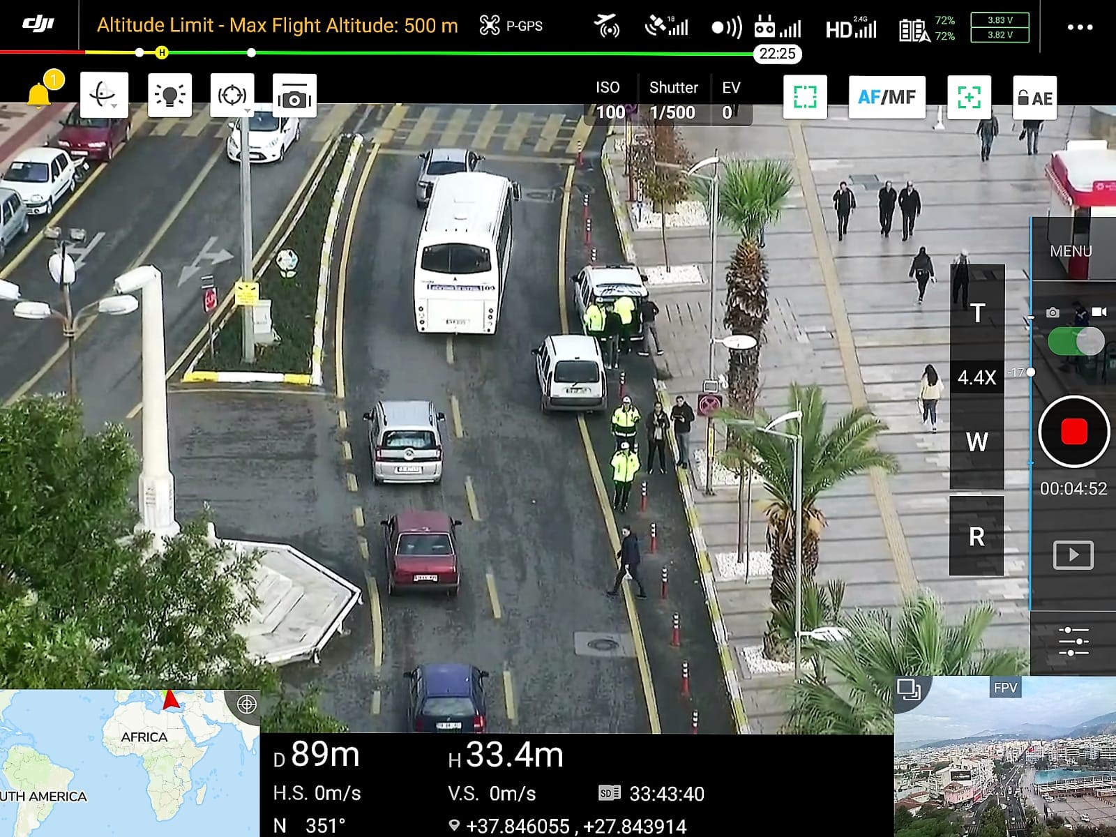The width and height of the screenshot is (1116, 837).
Task: Recenter the mini map with crosshair icon
Action: (247, 704)
